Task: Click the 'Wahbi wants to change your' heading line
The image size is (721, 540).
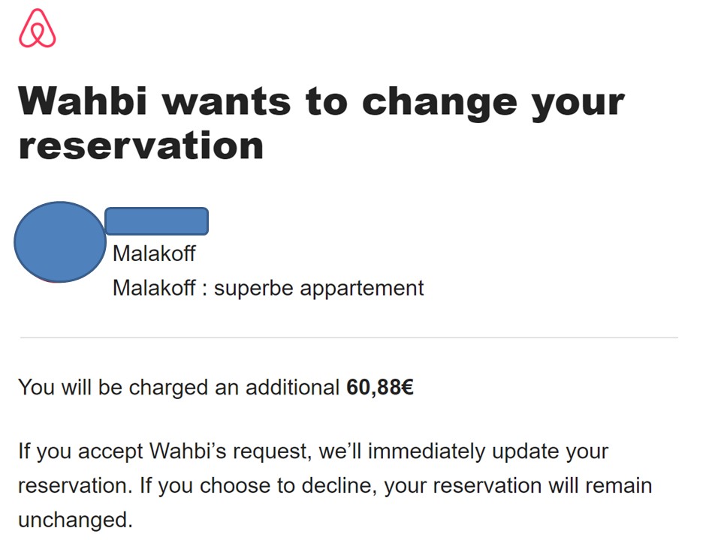Action: (321, 100)
